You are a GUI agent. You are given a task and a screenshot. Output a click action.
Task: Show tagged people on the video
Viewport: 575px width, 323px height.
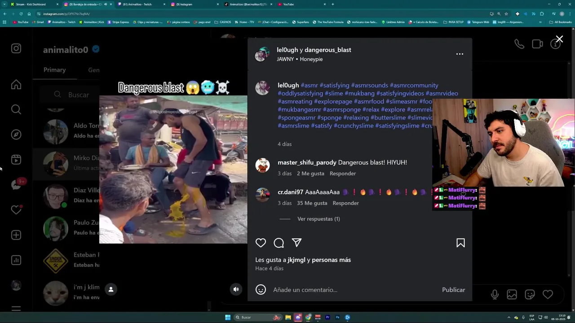111,289
